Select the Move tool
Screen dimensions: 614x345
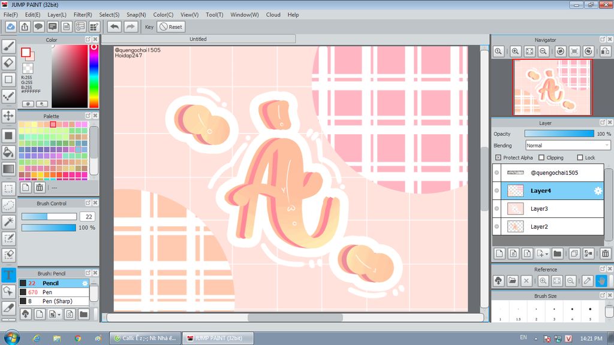[x=8, y=116]
